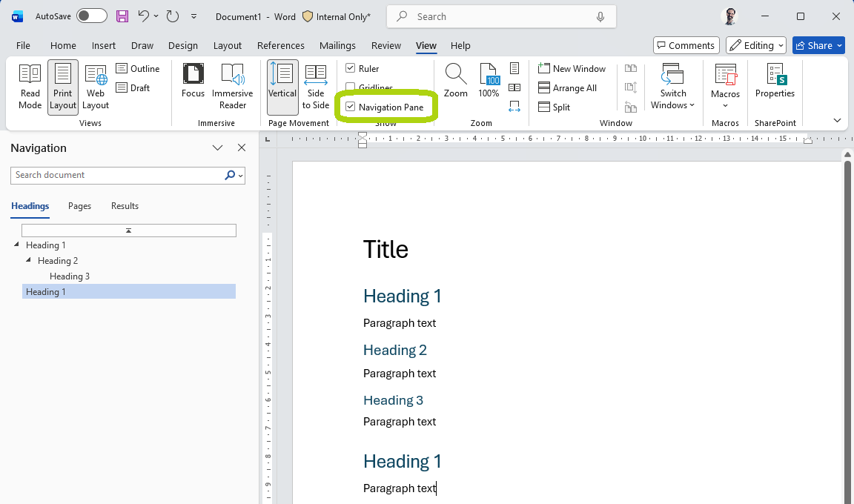The width and height of the screenshot is (854, 504).
Task: Uncheck the Ruler checkbox
Action: 350,68
